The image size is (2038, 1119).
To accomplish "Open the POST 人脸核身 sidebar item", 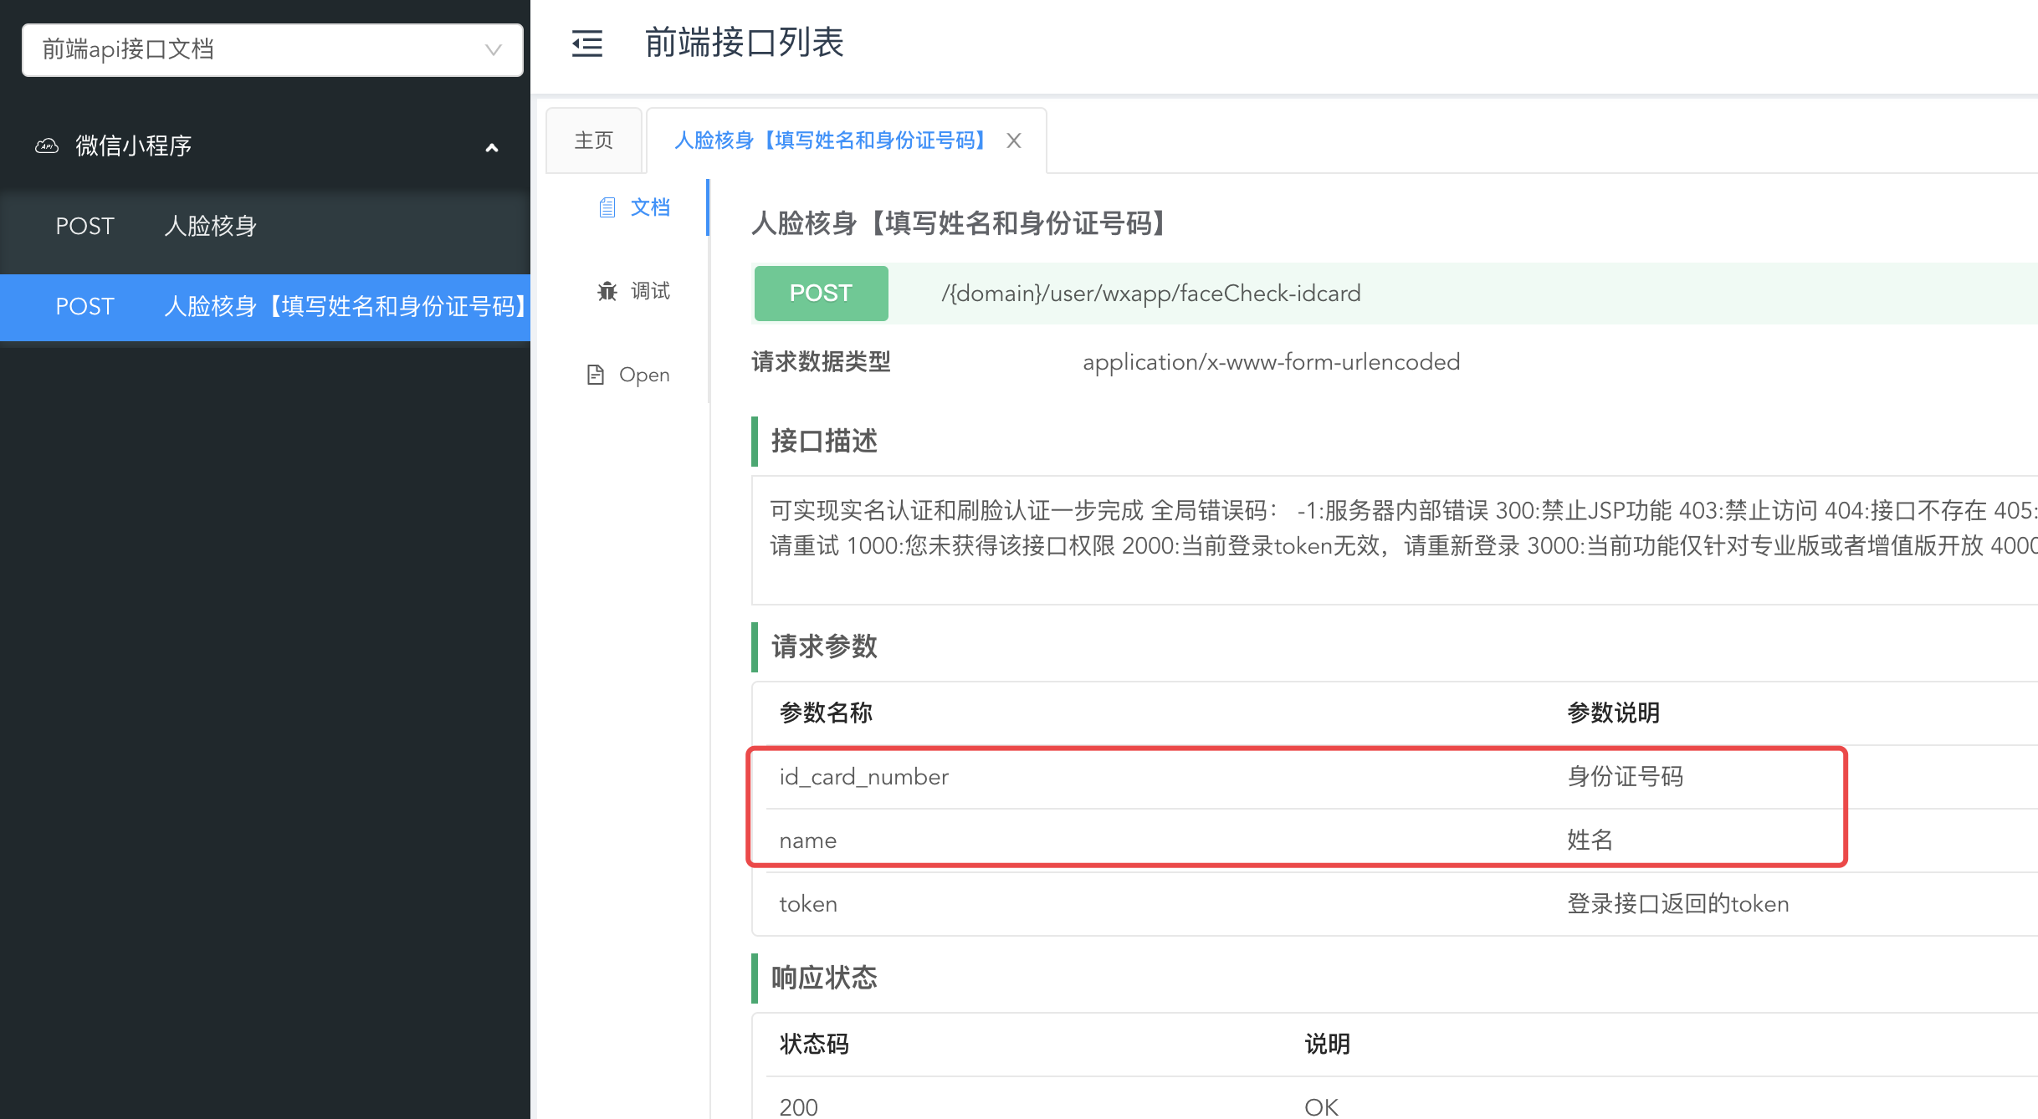I will [209, 226].
